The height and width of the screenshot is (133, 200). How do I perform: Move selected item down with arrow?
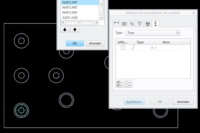coord(65,30)
